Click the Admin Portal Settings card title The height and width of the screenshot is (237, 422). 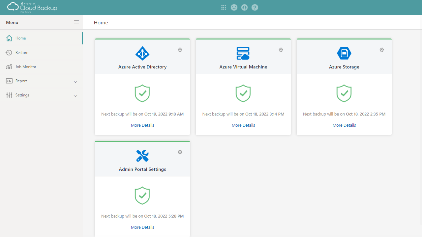(x=142, y=169)
